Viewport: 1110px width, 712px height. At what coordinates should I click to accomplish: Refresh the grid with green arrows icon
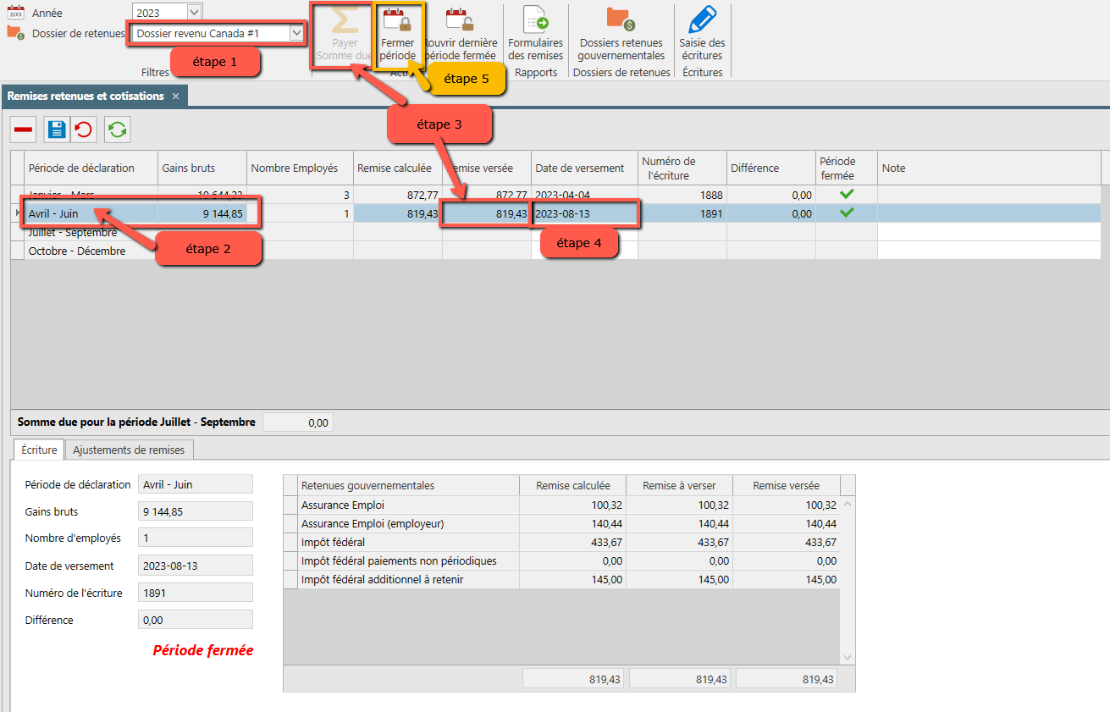point(118,130)
